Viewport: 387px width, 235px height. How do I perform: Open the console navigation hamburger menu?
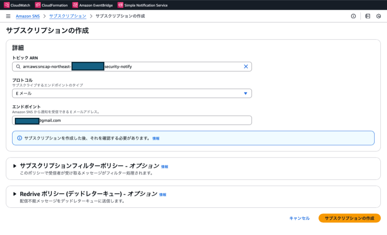click(x=8, y=16)
